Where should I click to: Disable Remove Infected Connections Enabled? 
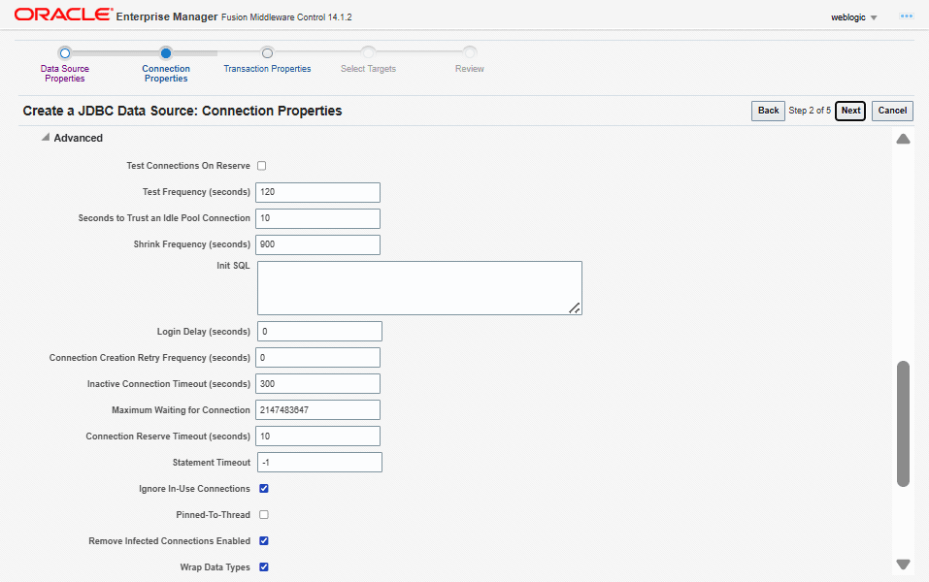point(264,541)
